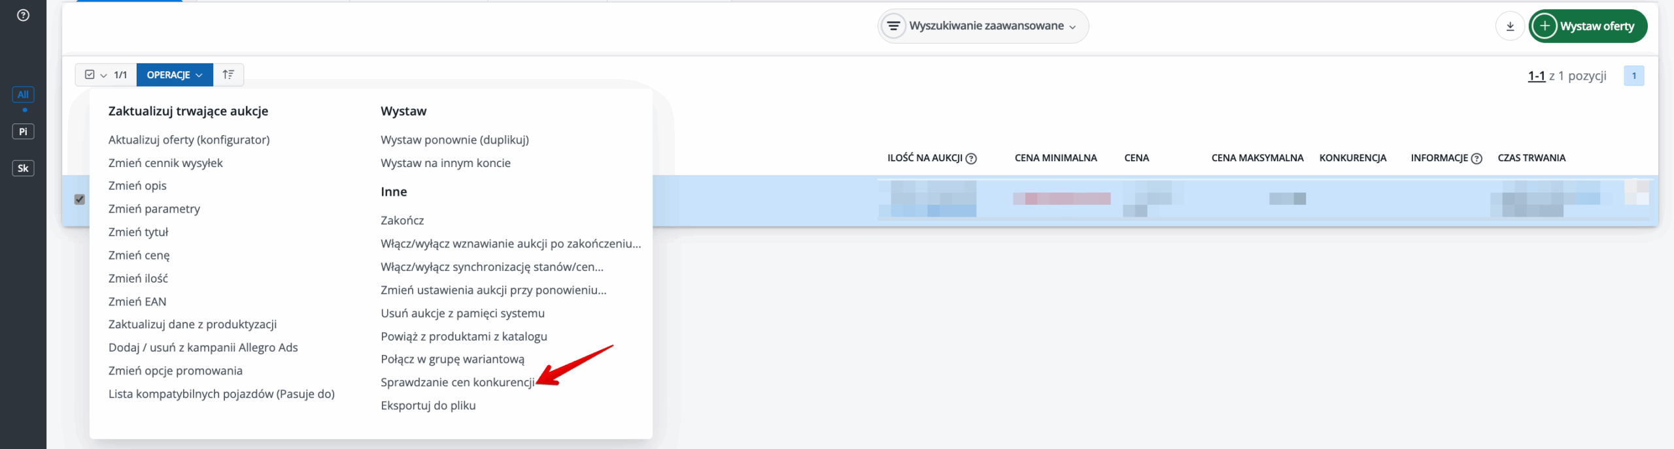Open selection options chevron beside checkbox
This screenshot has width=1674, height=449.
pos(104,76)
